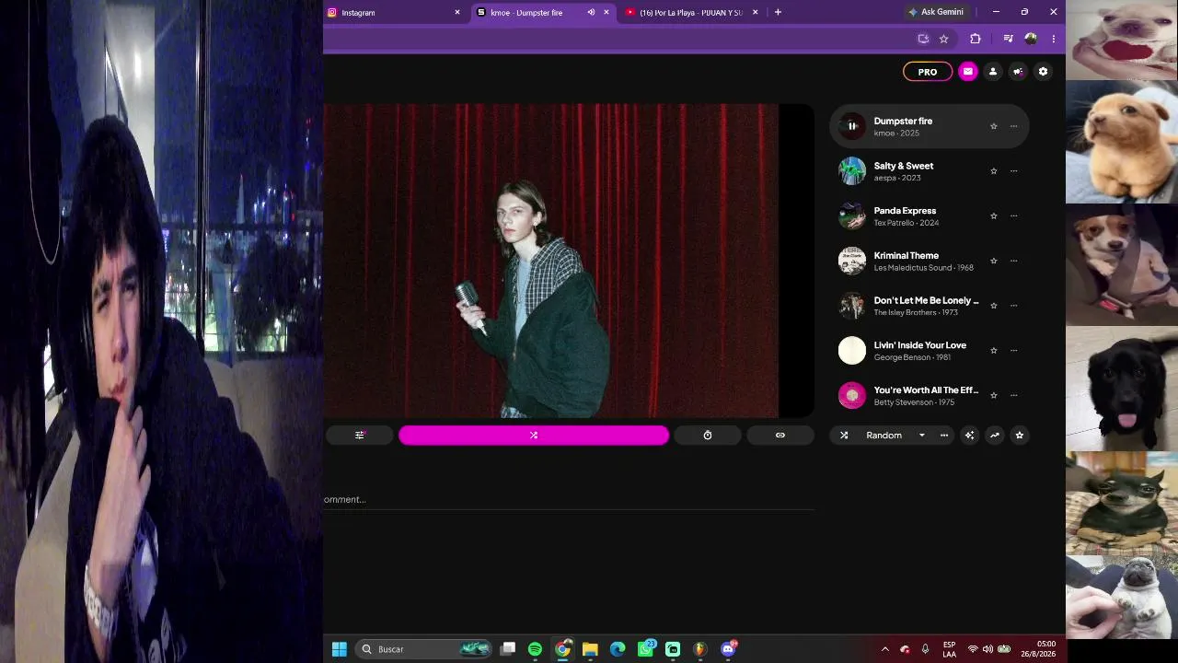Switch to the Instagram tab
1178x663 pixels.
point(393,13)
